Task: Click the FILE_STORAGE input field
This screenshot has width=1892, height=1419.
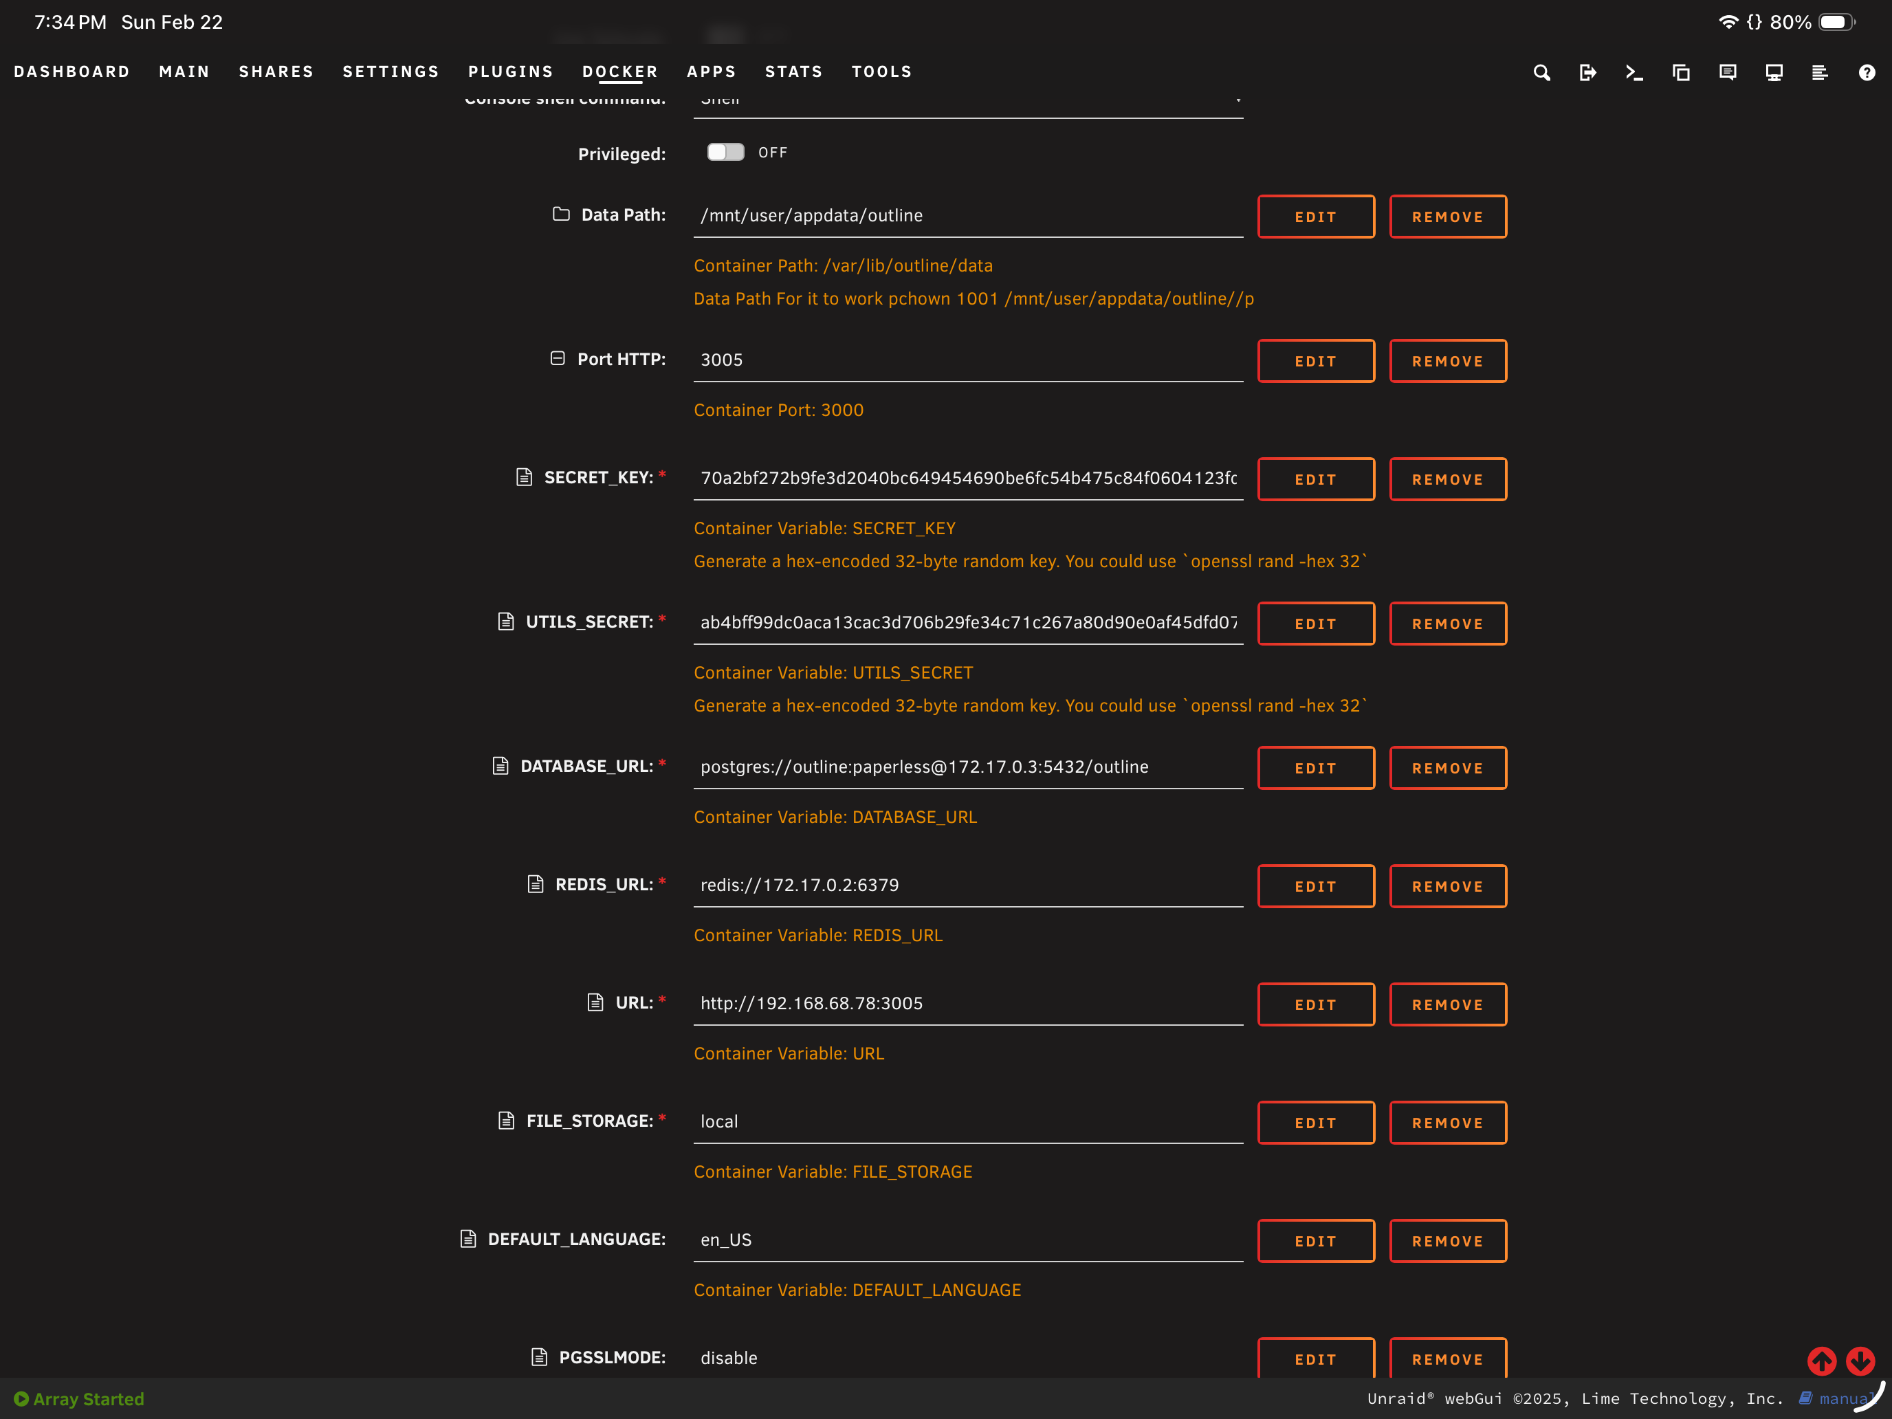Action: tap(968, 1121)
